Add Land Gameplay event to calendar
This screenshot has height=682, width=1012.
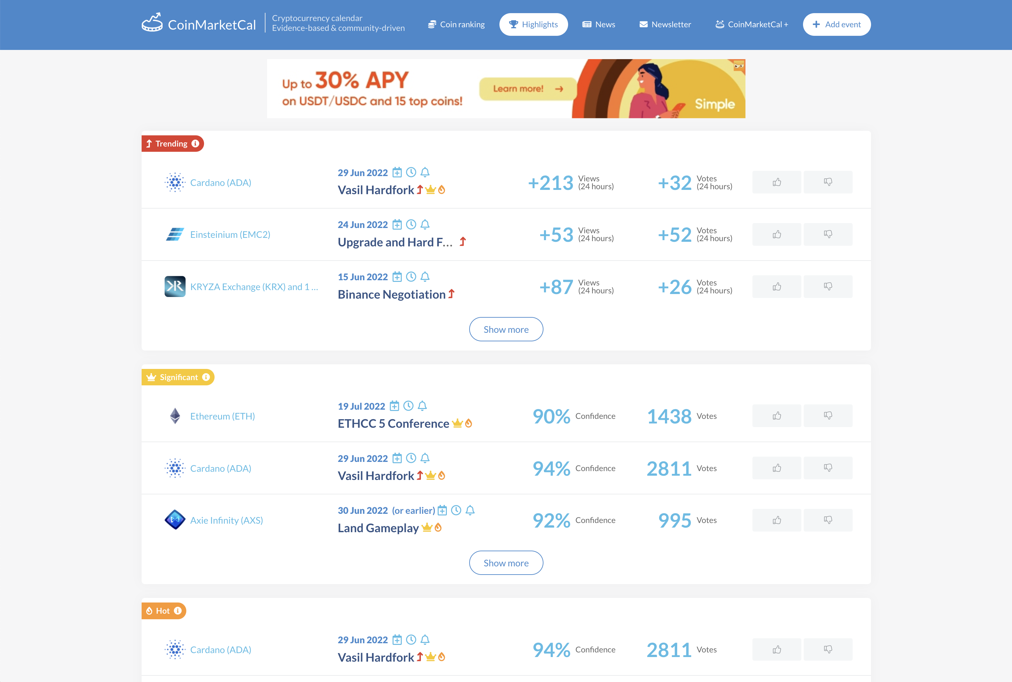pos(442,510)
